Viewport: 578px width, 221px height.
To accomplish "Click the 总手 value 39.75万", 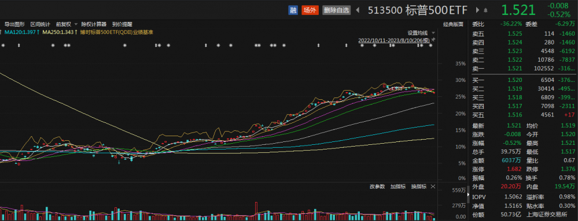I will point(511,152).
